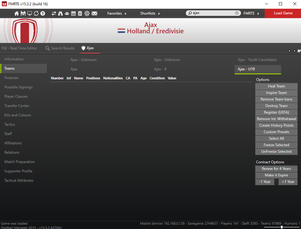Screen dimensions: 301x229
Task: Sort by the Condition column header
Action: [x=157, y=78]
